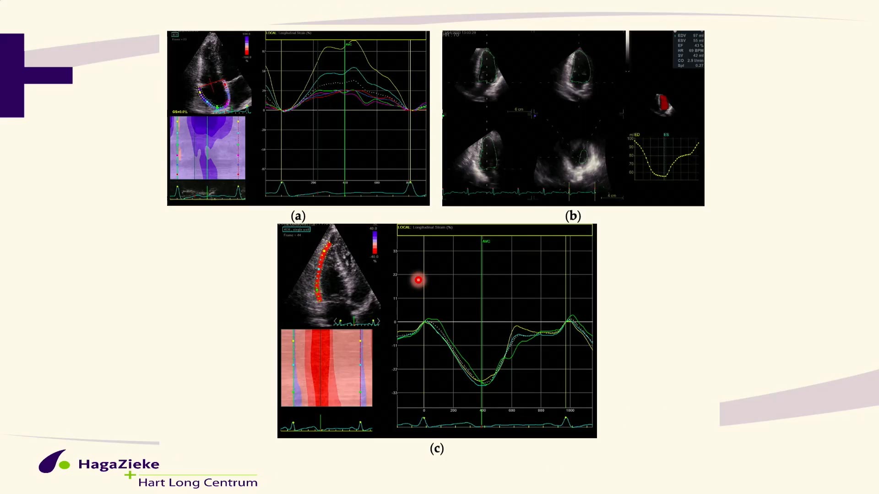The height and width of the screenshot is (494, 879).
Task: Click the GS=0.0% label in panel (a)
Action: coord(180,112)
